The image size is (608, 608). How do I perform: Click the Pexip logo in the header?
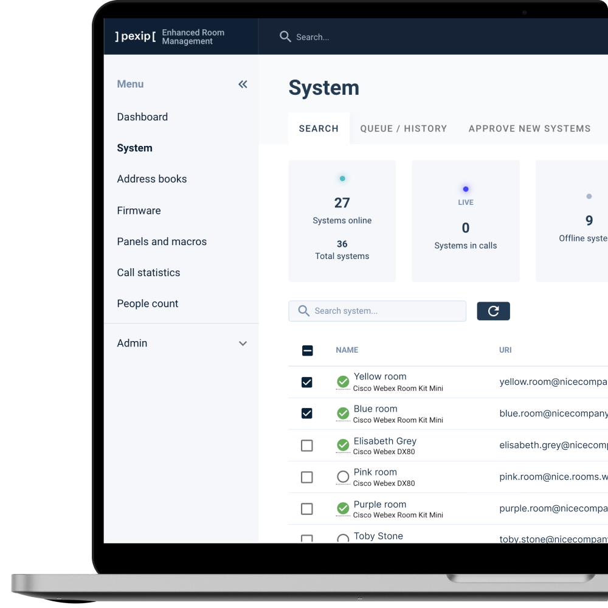(x=136, y=36)
